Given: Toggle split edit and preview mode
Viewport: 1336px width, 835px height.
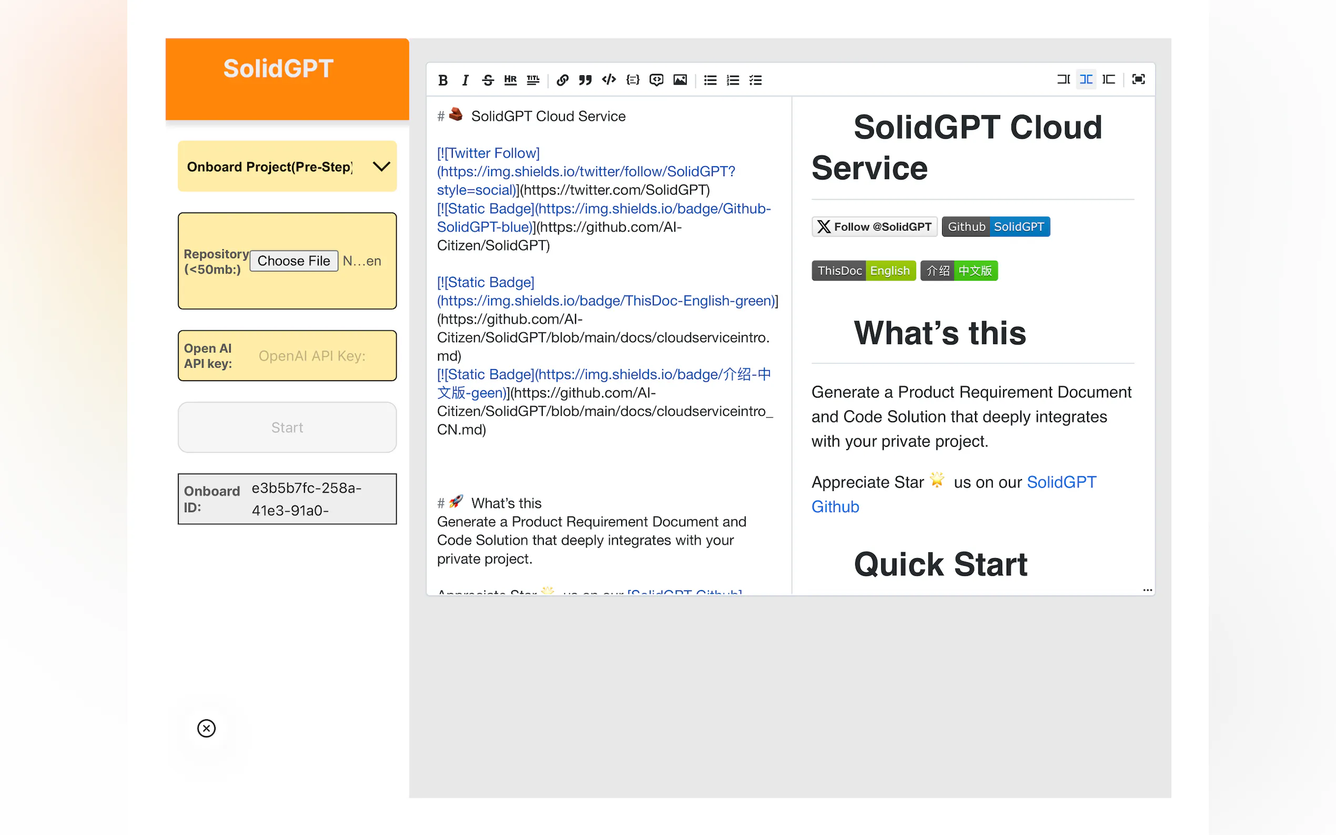Looking at the screenshot, I should click(1086, 79).
